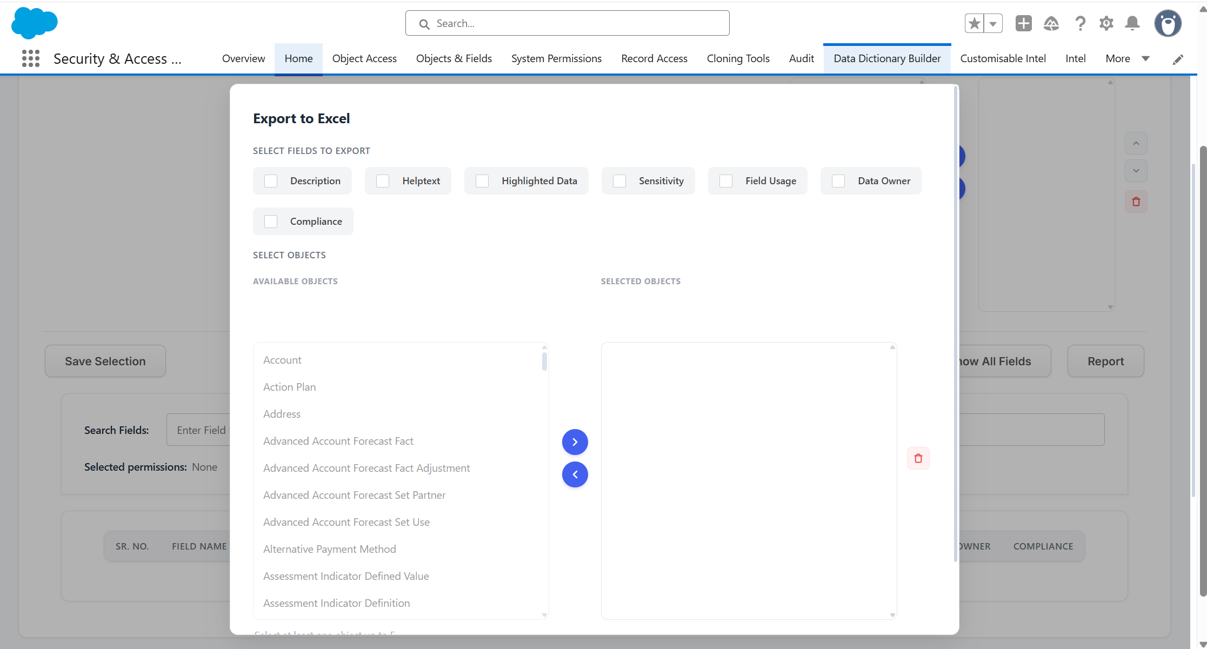Click the Salesforce cloud logo
Viewport: 1207px width, 649px height.
coord(34,23)
